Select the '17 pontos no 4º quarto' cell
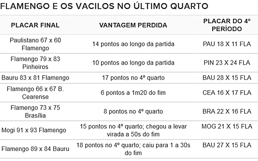Viewport: 258px width, 161px height. pyautogui.click(x=133, y=78)
